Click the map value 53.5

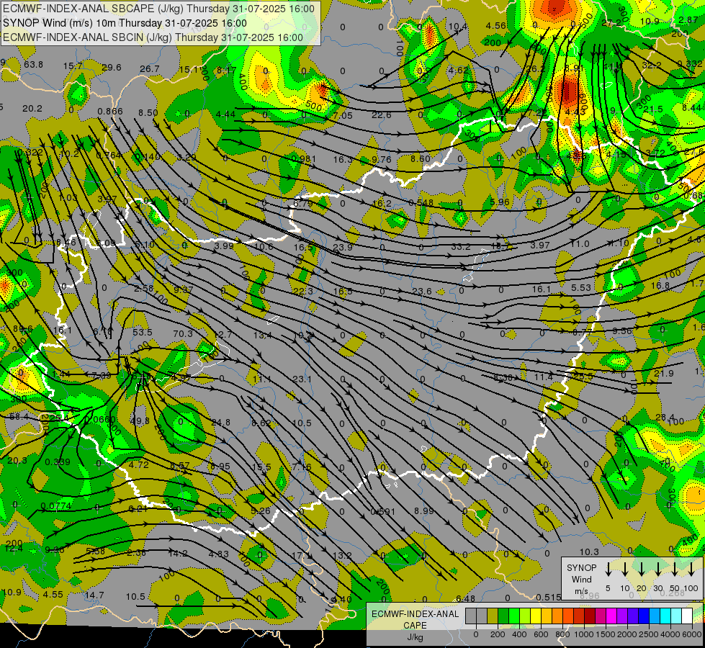[x=143, y=333]
